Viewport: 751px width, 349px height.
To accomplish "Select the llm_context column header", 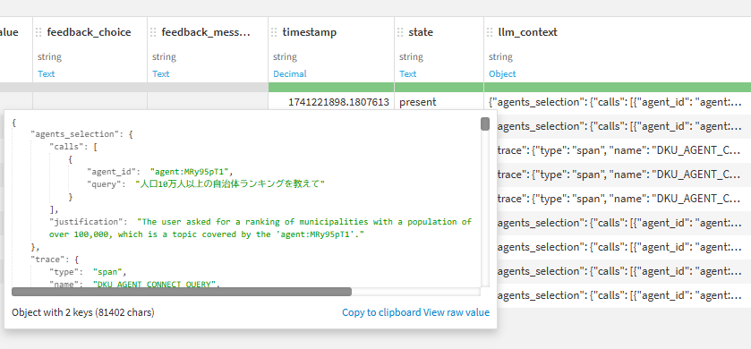I will pyautogui.click(x=528, y=32).
